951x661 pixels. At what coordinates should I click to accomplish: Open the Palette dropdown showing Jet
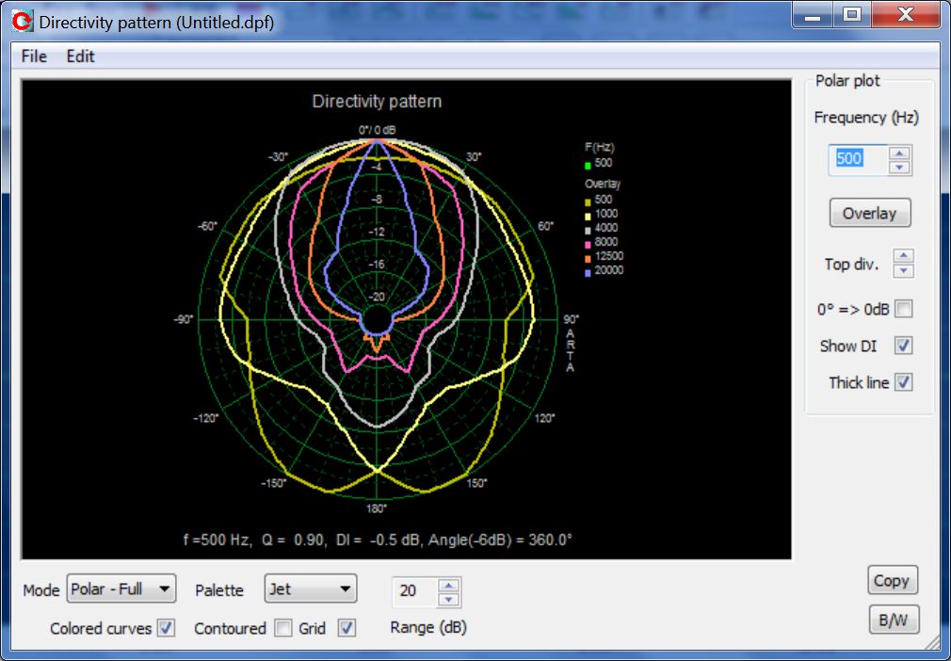[x=310, y=588]
